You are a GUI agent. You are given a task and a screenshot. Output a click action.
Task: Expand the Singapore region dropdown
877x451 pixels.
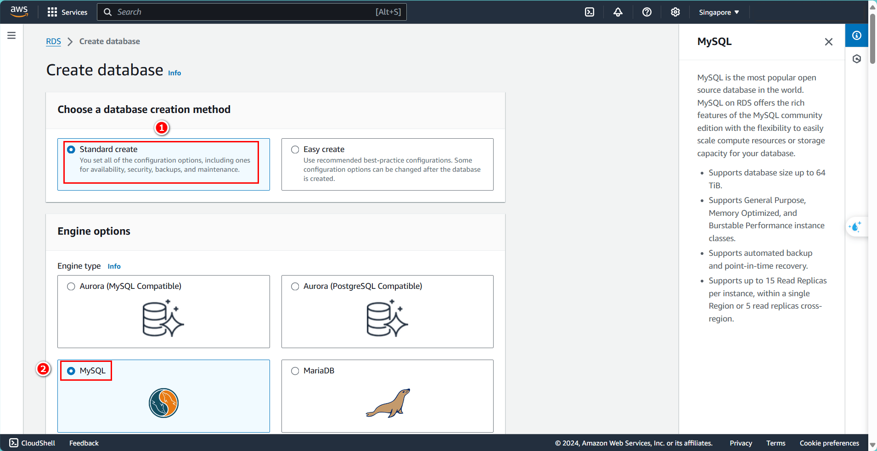click(x=719, y=12)
